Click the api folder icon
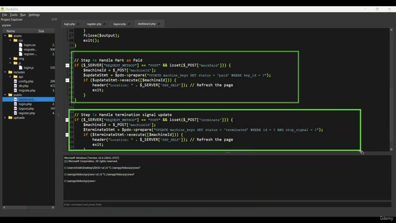The image size is (396, 223). tap(15, 77)
